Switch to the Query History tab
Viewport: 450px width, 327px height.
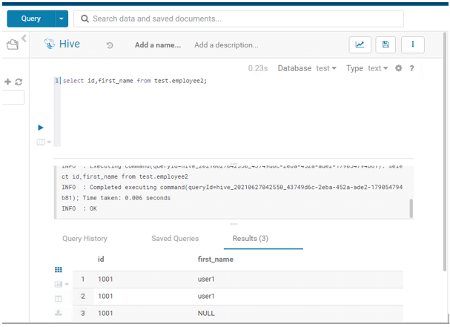pos(85,239)
